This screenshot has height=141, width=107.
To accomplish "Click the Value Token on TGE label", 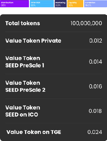I will [x=34, y=132].
